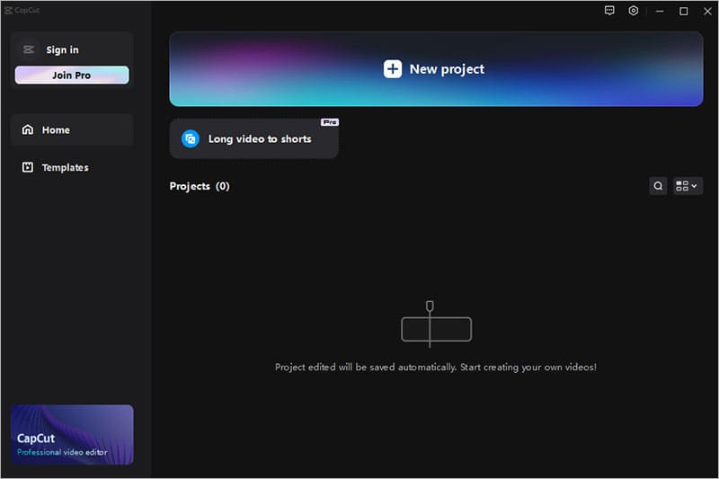This screenshot has width=719, height=479.
Task: Maximize the CapCut window
Action: pos(683,11)
